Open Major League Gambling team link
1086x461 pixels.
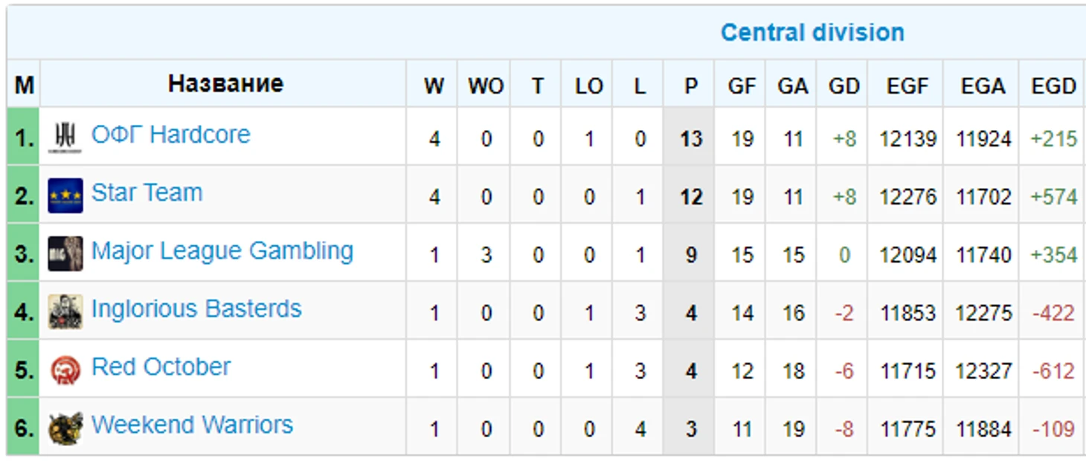pyautogui.click(x=222, y=251)
